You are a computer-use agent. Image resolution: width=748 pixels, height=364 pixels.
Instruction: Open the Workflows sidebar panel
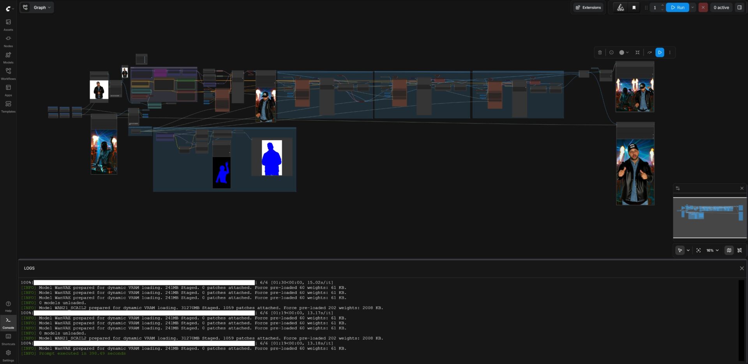[x=8, y=74]
